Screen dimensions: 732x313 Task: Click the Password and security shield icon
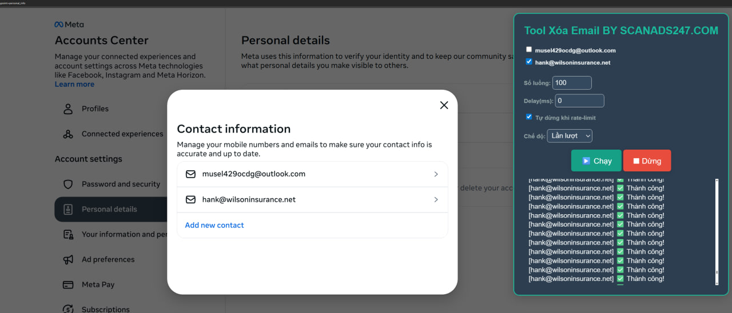tap(68, 184)
